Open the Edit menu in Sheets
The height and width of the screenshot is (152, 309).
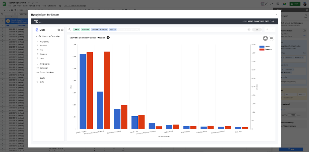pyautogui.click(x=15, y=6)
